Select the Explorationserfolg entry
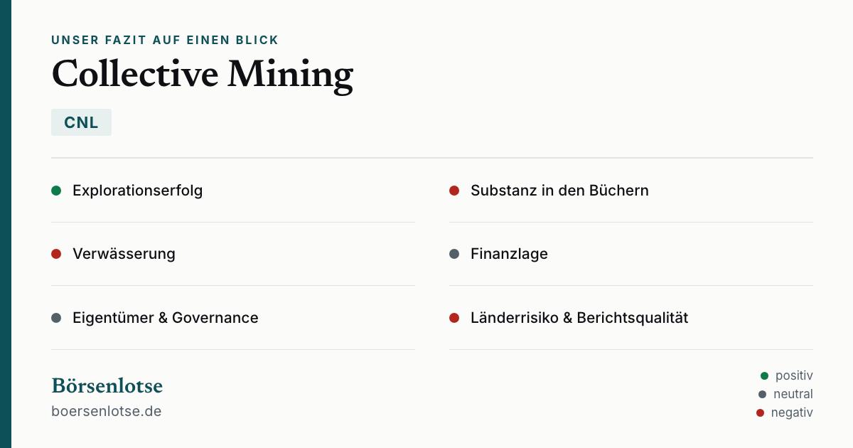853x448 pixels. point(233,191)
